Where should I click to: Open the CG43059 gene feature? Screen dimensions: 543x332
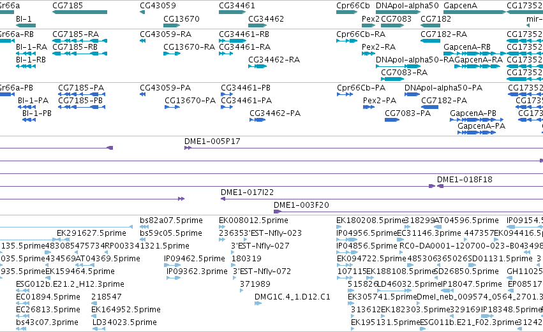142,12
